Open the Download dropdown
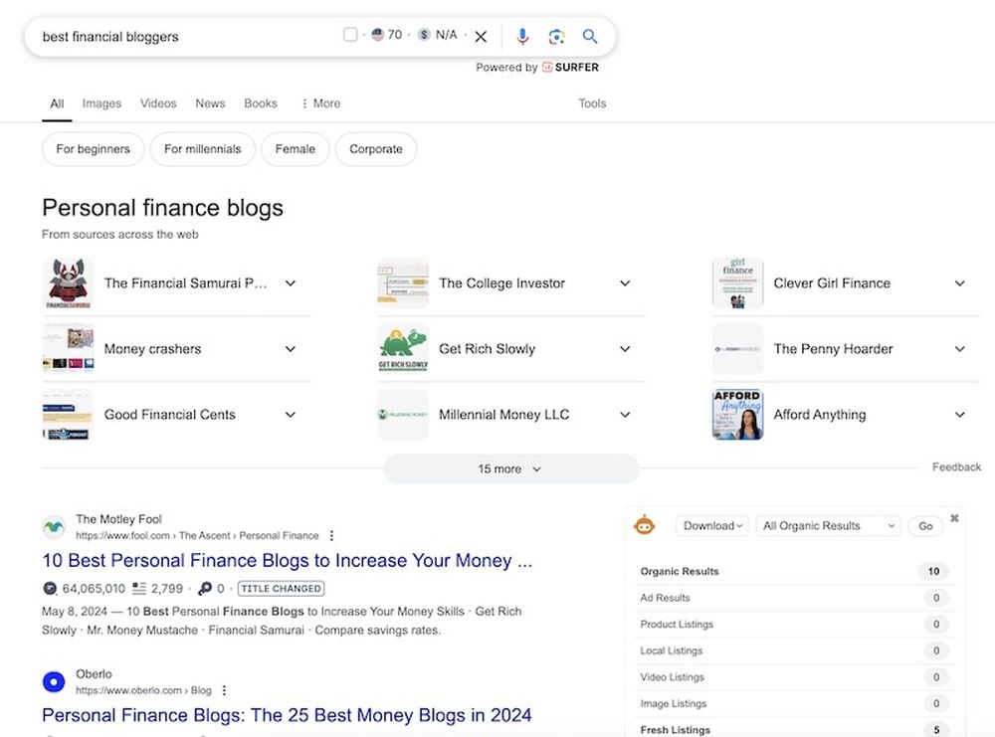Screen dimensions: 995x737 712,526
